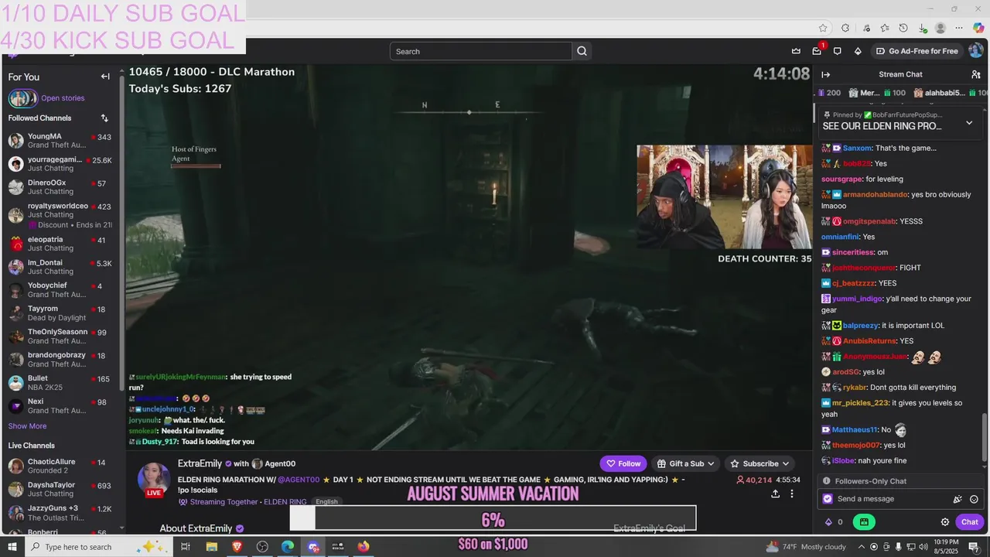The height and width of the screenshot is (557, 990).
Task: Click the chat panel scrollbar
Action: [985, 437]
